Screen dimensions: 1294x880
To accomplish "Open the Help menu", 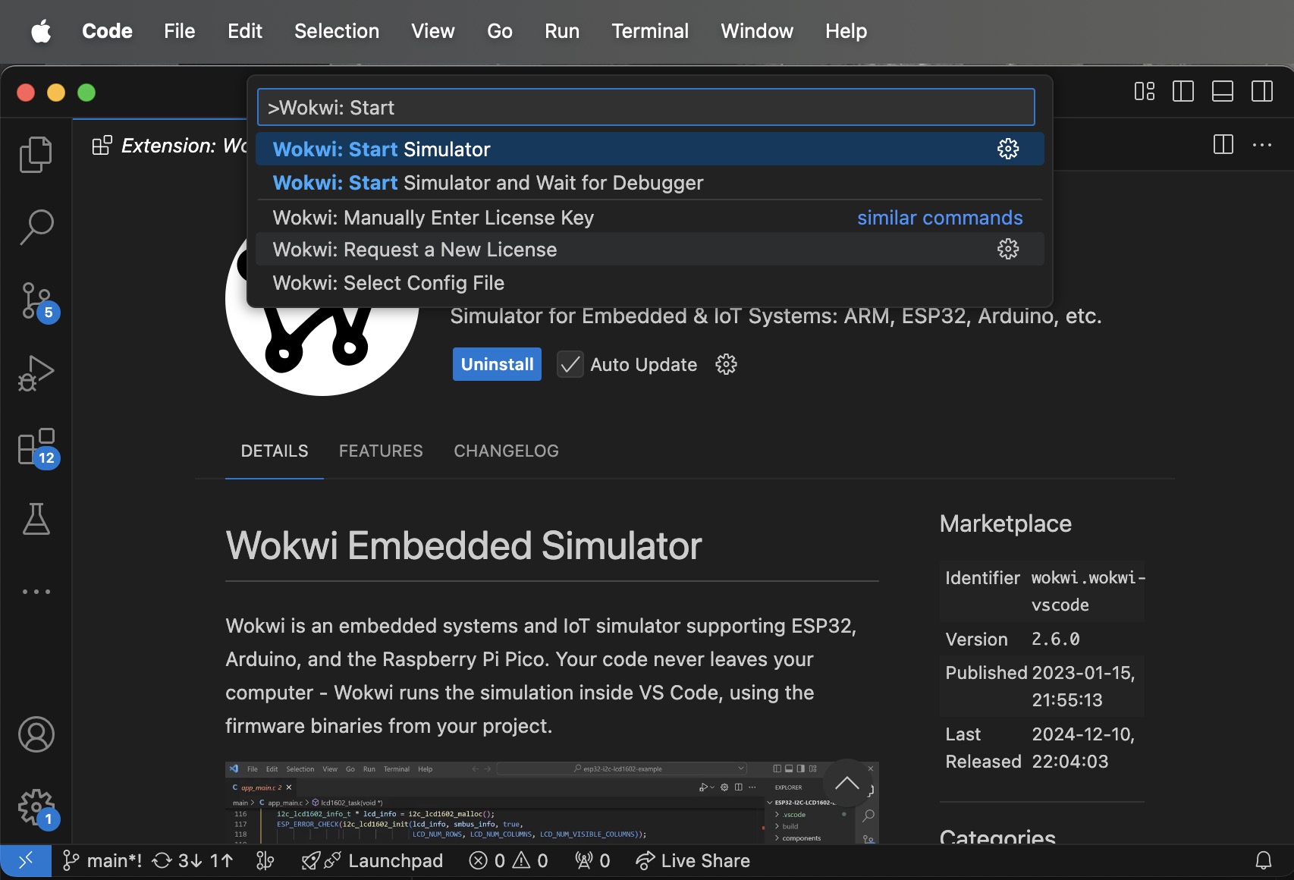I will [x=846, y=31].
